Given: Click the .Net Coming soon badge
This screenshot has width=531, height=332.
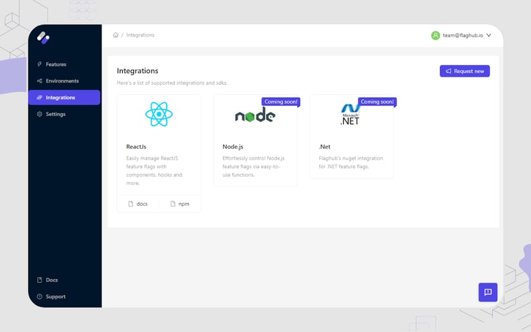Looking at the screenshot, I should click(377, 102).
